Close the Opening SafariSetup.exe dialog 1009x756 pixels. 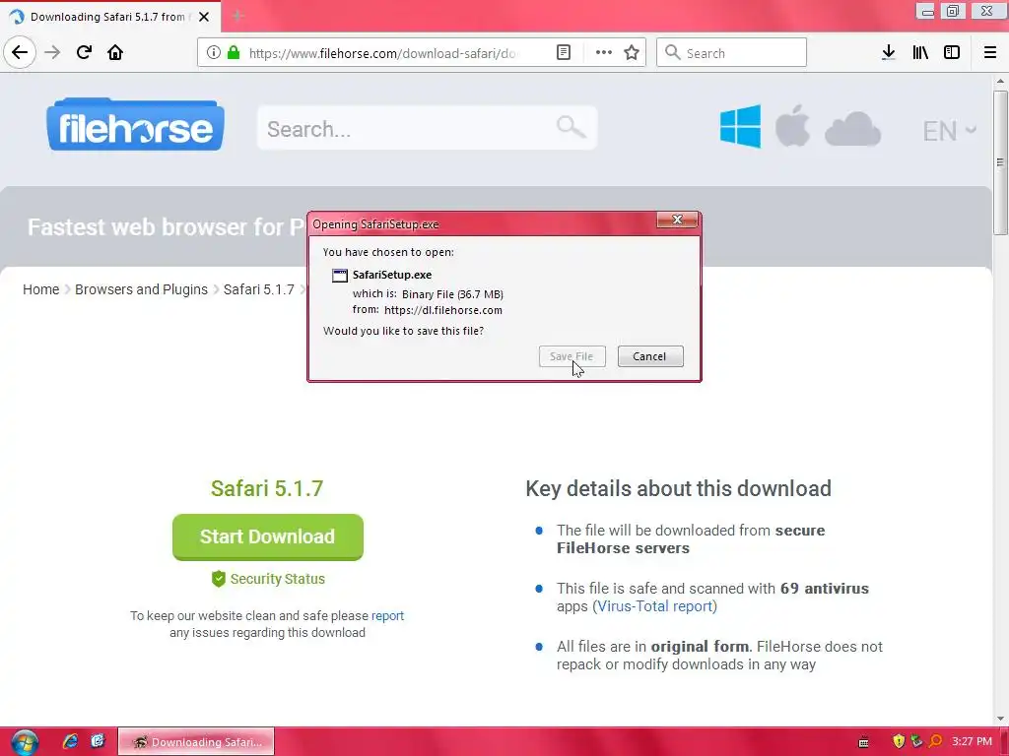pos(677,220)
